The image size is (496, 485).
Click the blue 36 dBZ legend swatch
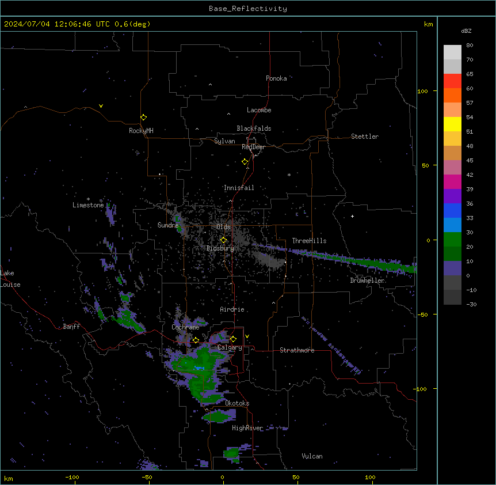(452, 210)
